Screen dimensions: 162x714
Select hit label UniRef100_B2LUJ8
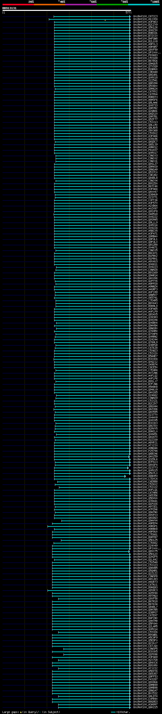coord(145,41)
